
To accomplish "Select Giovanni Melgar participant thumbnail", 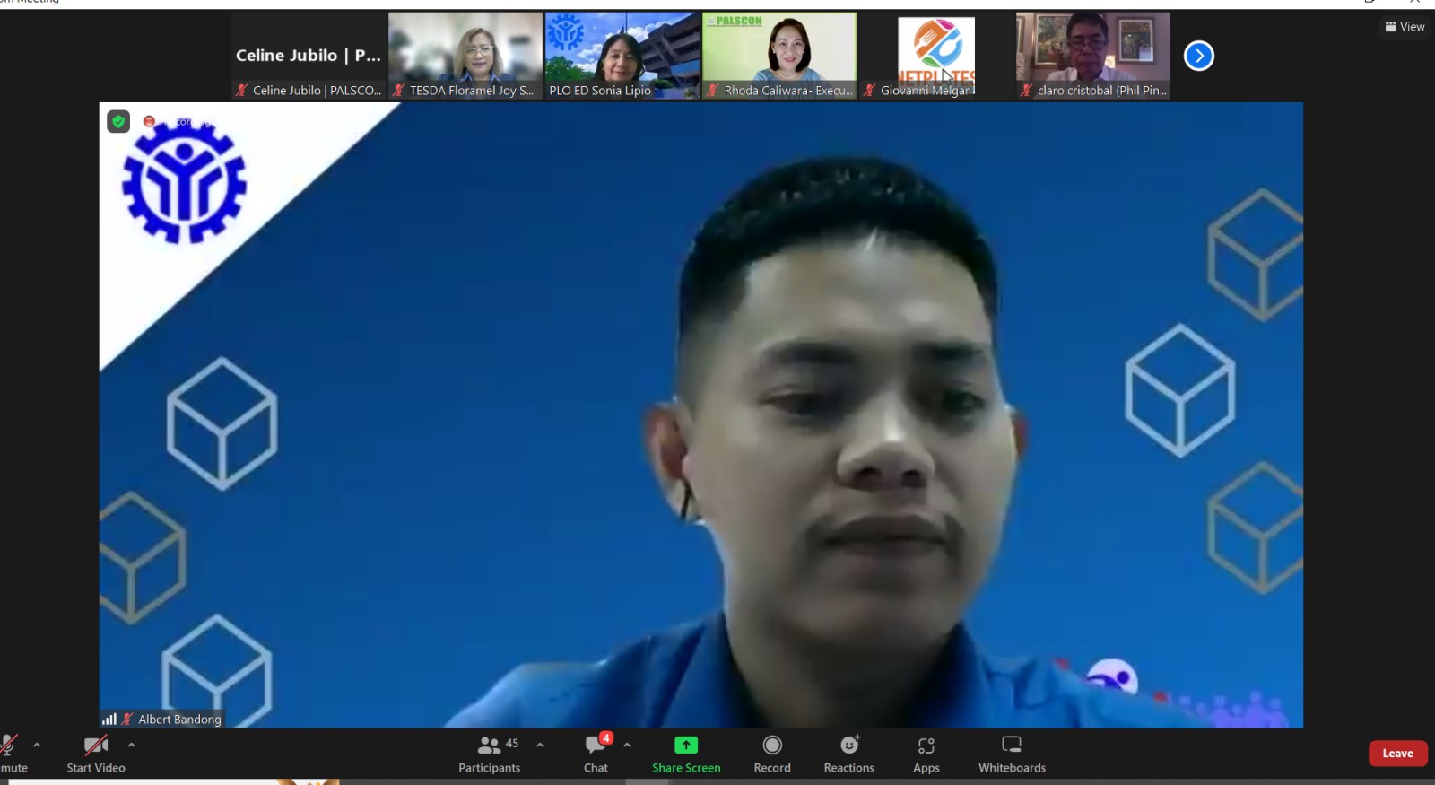I will (x=936, y=56).
